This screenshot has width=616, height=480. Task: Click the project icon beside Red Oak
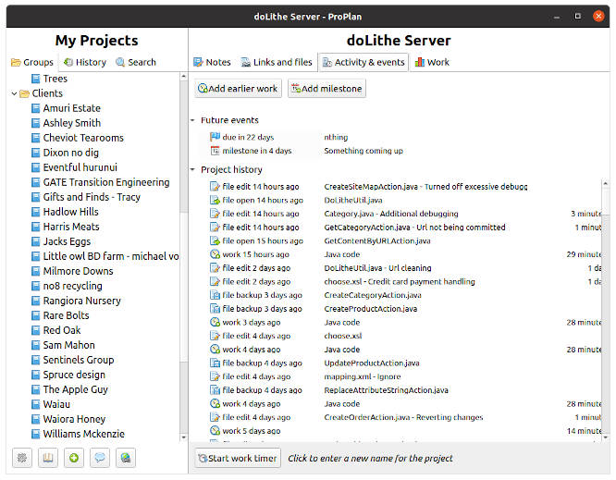[x=36, y=330]
